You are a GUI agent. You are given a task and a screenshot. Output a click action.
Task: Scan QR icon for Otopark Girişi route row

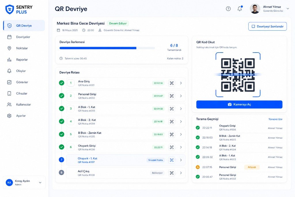[172, 147]
